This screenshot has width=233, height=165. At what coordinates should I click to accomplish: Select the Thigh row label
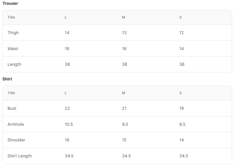[13, 33]
